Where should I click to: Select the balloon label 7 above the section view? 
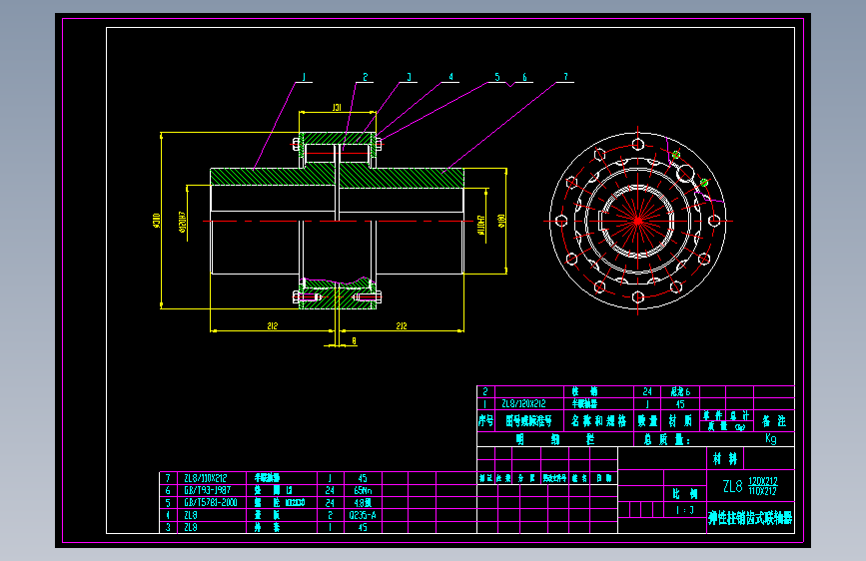point(565,77)
